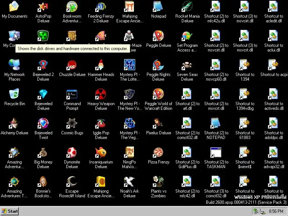Select the Bejeweled Twist icon
Image resolution: width=288 pixels, height=216 pixels.
click(43, 123)
